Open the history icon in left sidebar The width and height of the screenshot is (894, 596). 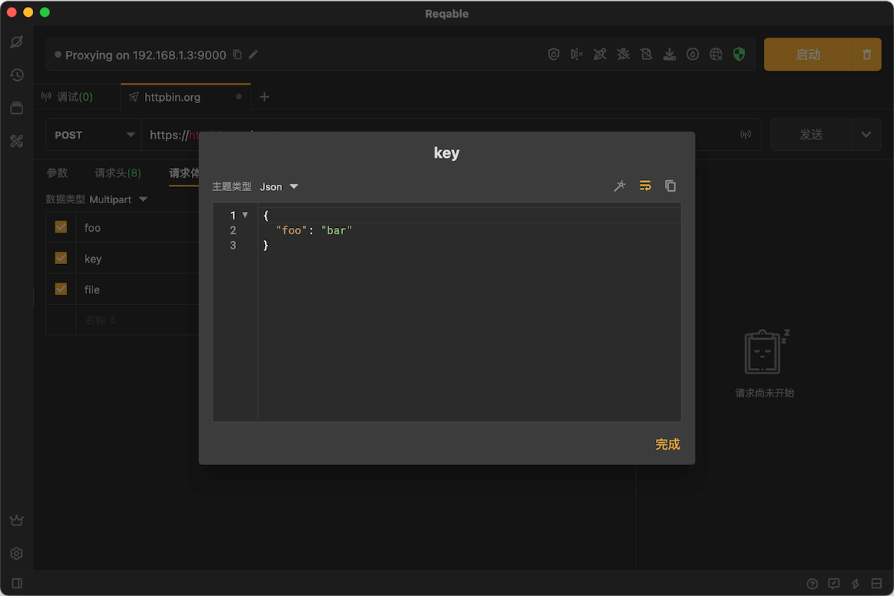tap(16, 75)
